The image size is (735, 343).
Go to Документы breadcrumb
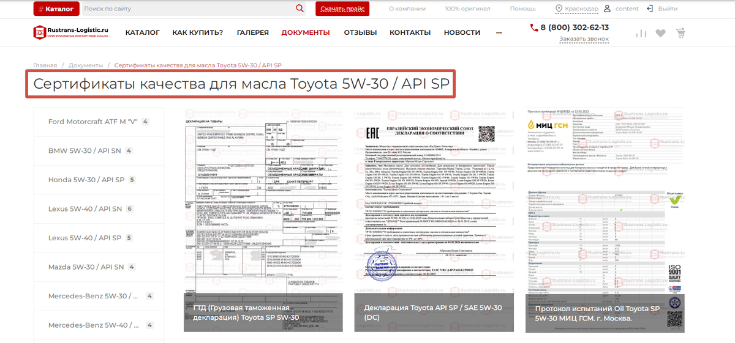86,65
